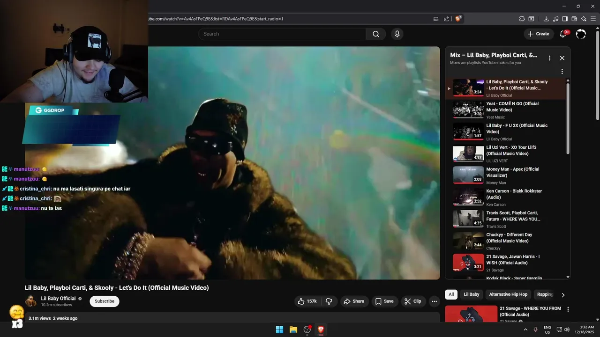Open the browser downloads icon
Viewport: 600px width, 337px height.
[546, 19]
